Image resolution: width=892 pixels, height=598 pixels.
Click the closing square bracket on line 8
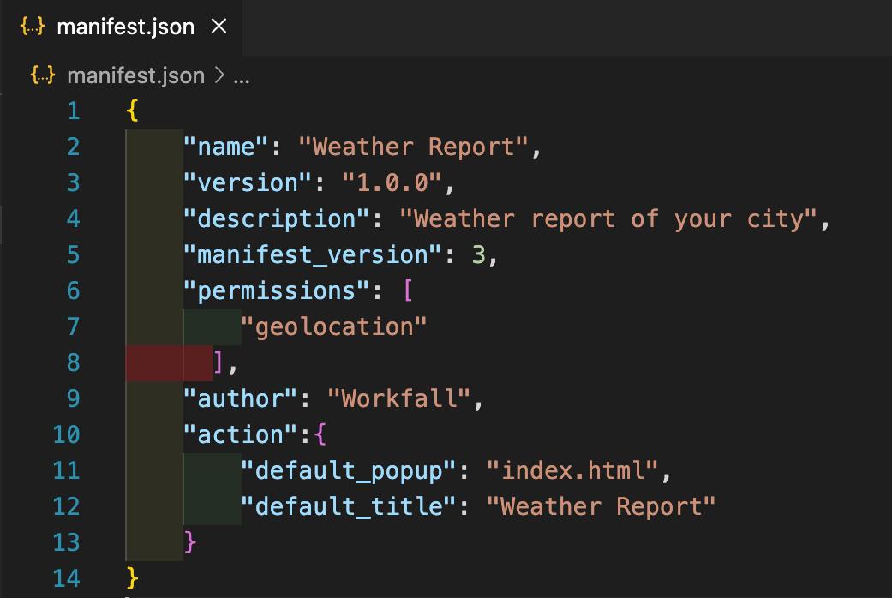click(x=219, y=362)
